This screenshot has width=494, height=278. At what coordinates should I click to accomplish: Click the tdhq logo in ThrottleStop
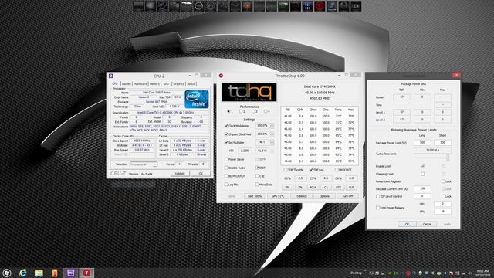249,92
